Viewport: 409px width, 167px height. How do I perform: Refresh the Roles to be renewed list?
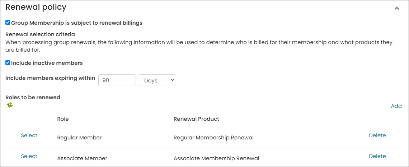(10, 105)
